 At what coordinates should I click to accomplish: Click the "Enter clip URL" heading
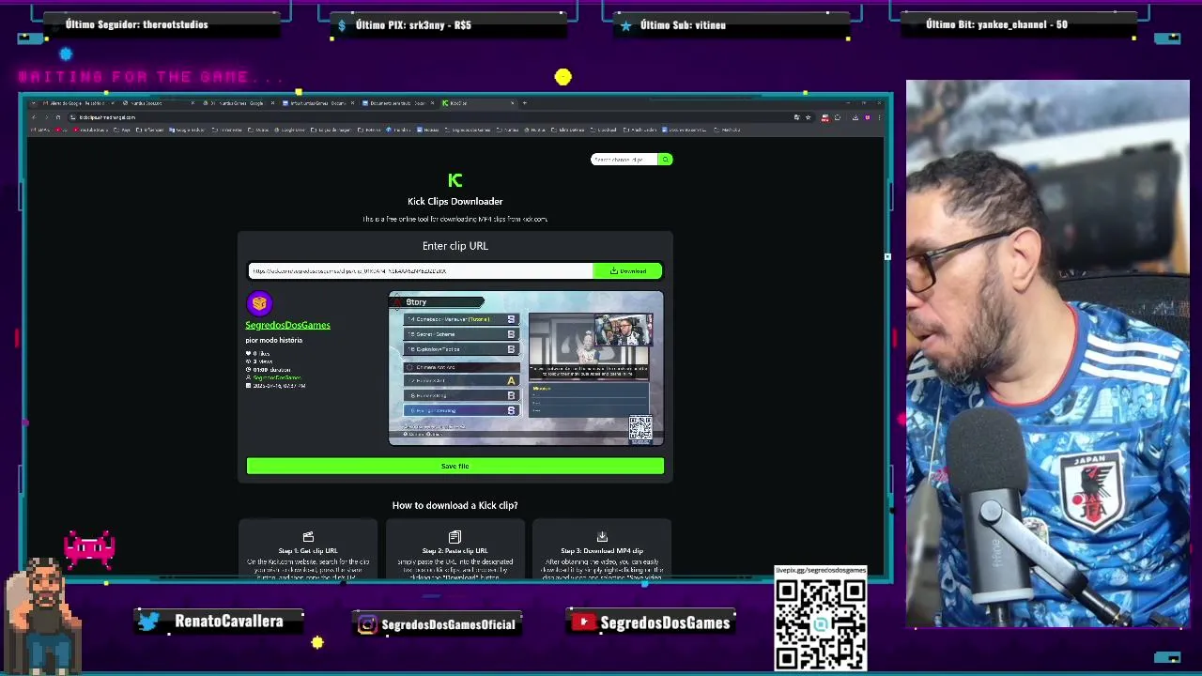[x=455, y=246]
